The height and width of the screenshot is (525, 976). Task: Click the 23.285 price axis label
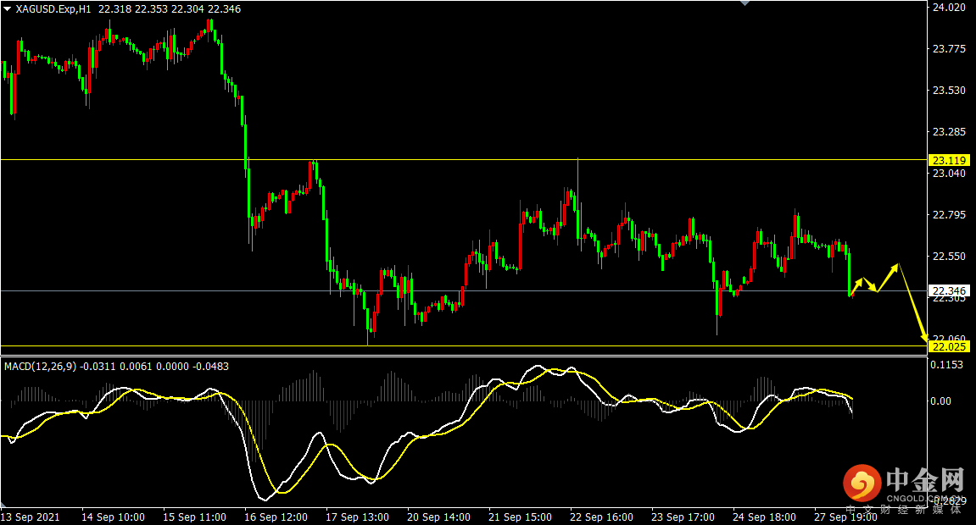949,132
